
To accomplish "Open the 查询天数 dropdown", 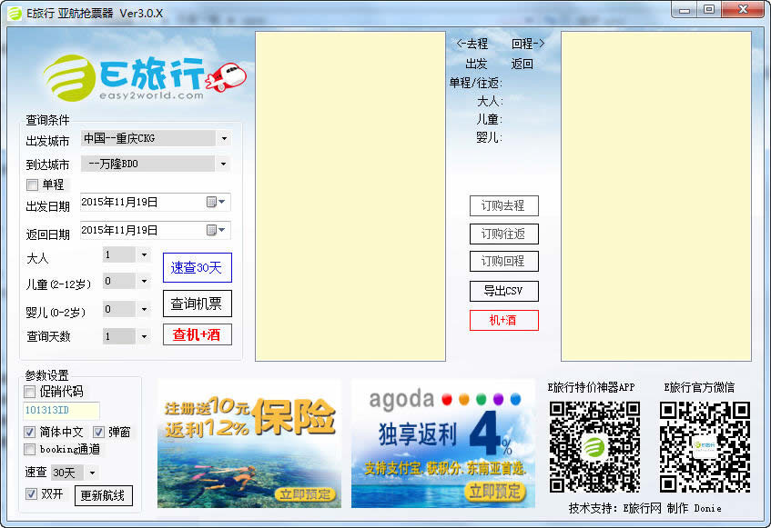I will tap(144, 336).
